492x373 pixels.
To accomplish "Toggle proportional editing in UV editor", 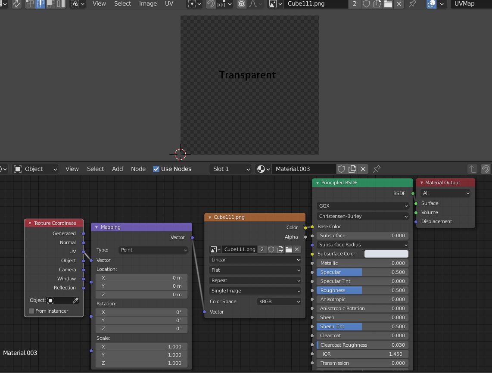I will pos(241,4).
